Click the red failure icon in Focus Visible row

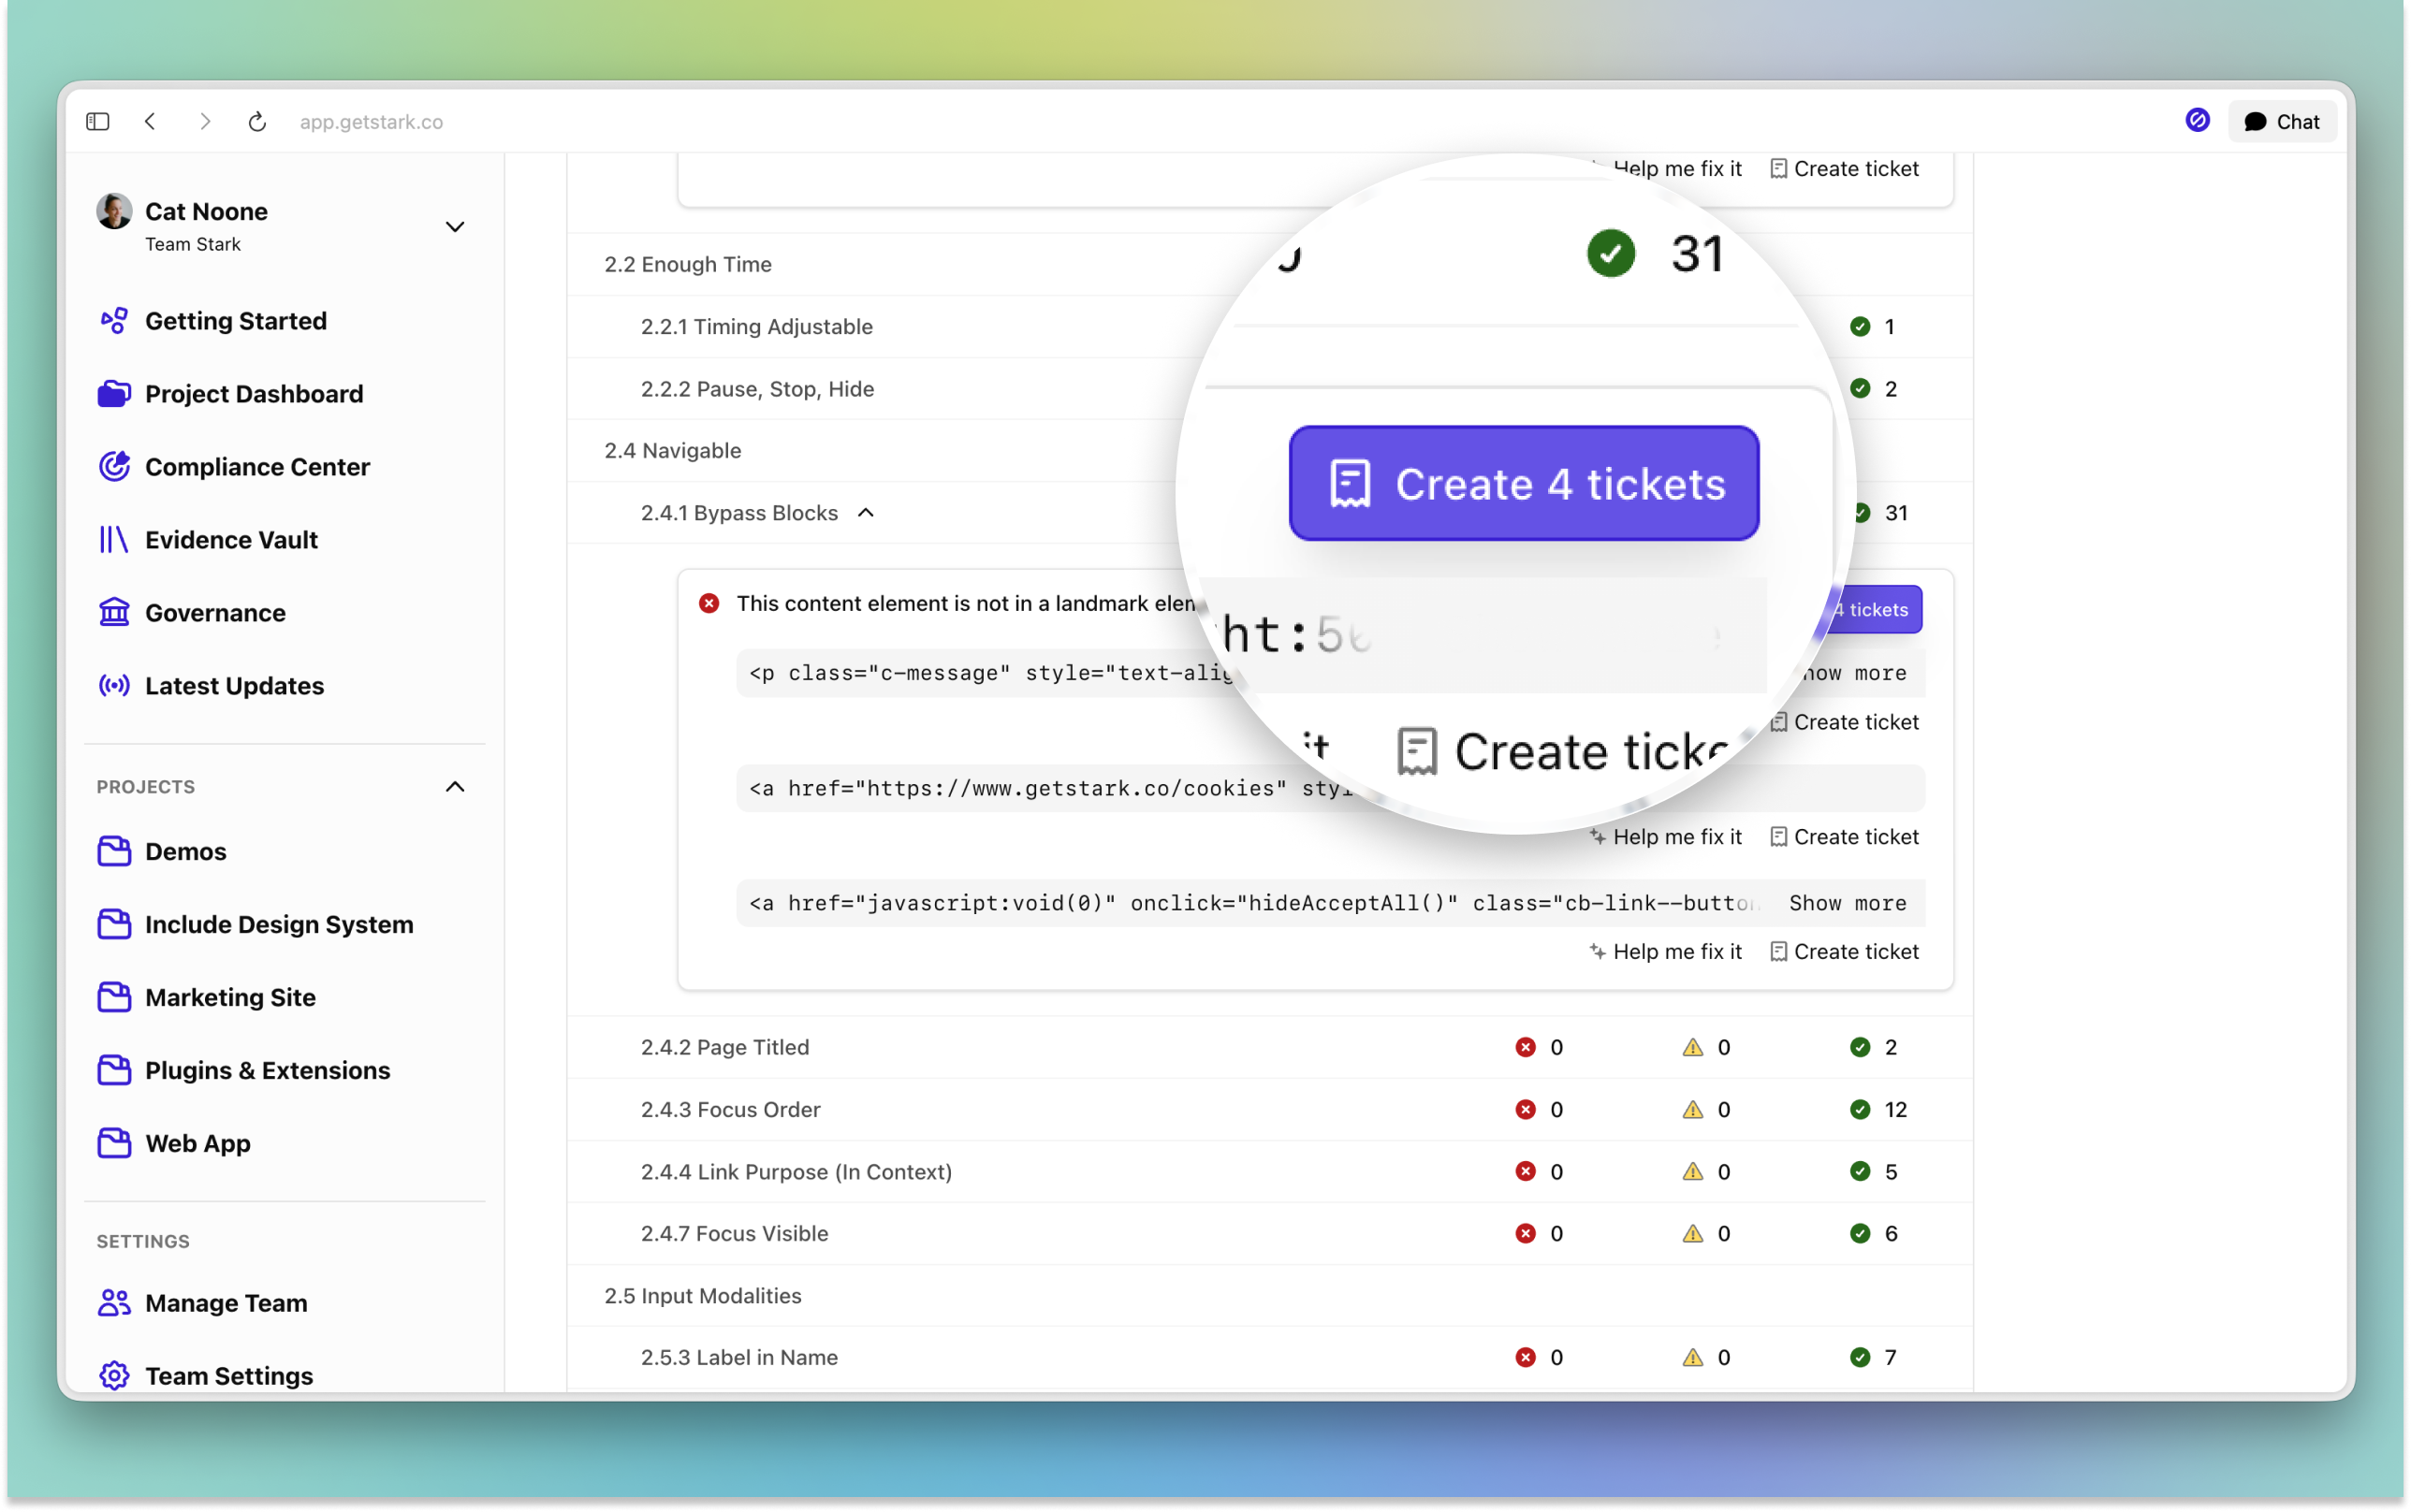tap(1525, 1233)
